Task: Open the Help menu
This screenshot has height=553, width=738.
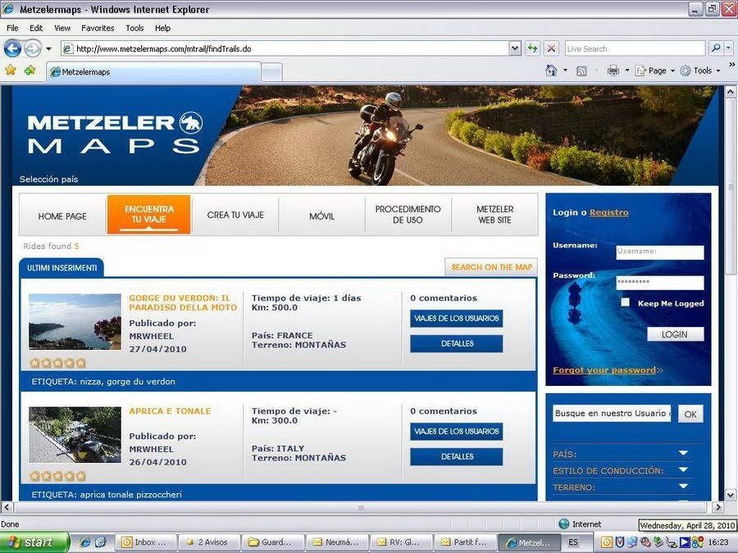Action: (163, 28)
